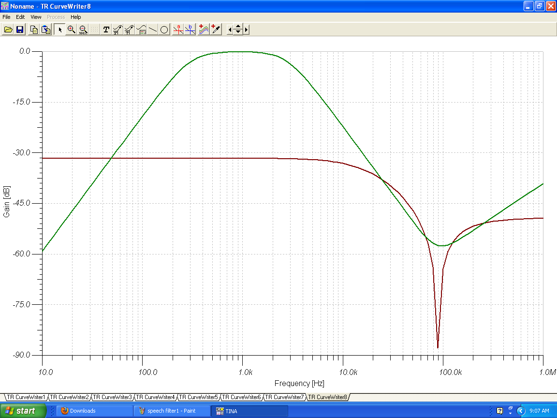Image resolution: width=557 pixels, height=418 pixels.
Task: Click the left arrow toolbar button
Action: (x=230, y=30)
